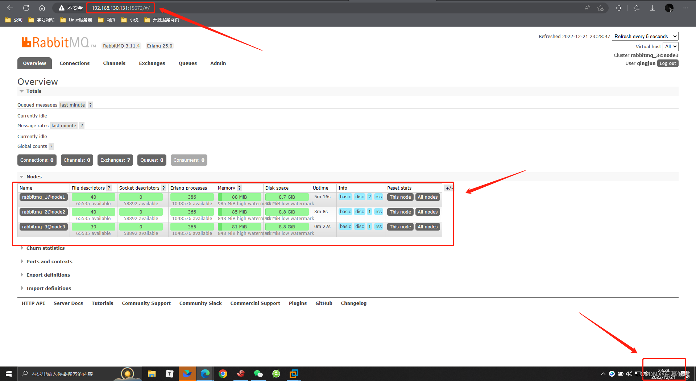Open node rabbitmq_2@node2 details
Viewport: 696px width, 381px height.
point(43,212)
